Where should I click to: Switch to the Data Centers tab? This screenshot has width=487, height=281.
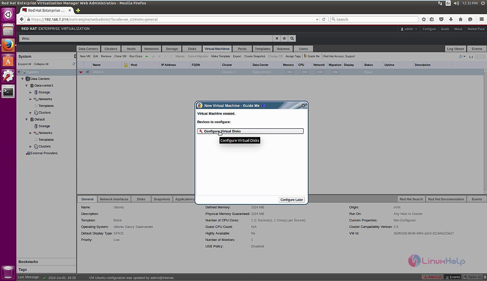click(88, 49)
